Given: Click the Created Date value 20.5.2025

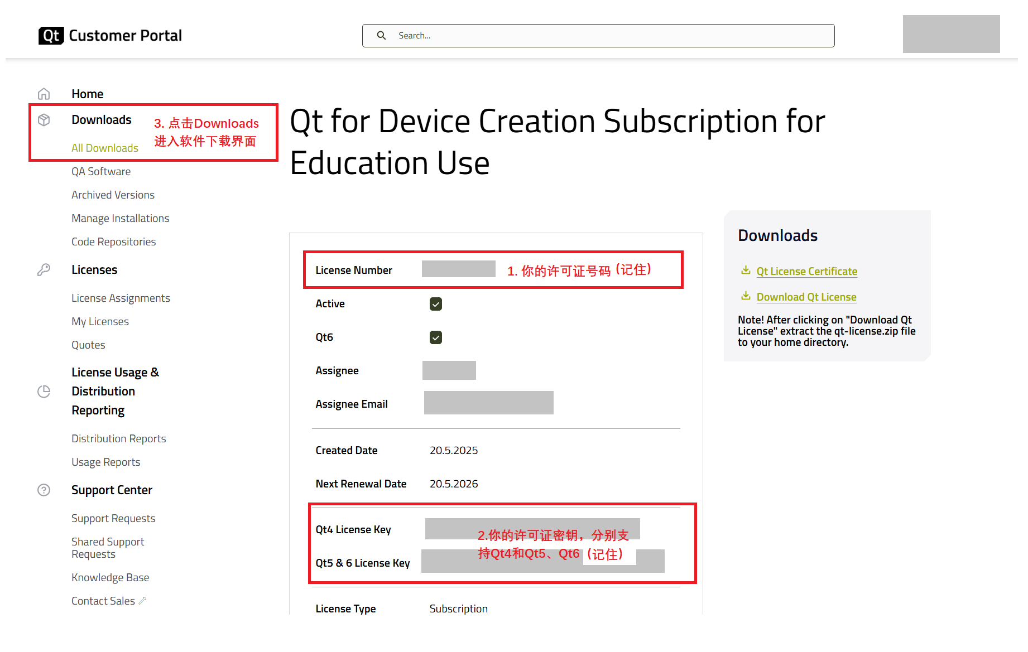Looking at the screenshot, I should [454, 451].
